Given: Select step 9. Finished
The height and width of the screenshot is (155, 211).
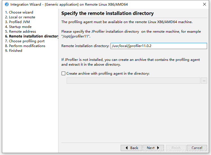Looking at the screenshot, I should pos(14,51).
